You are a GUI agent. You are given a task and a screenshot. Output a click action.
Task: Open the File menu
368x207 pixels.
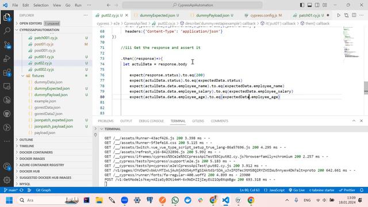click(15, 5)
